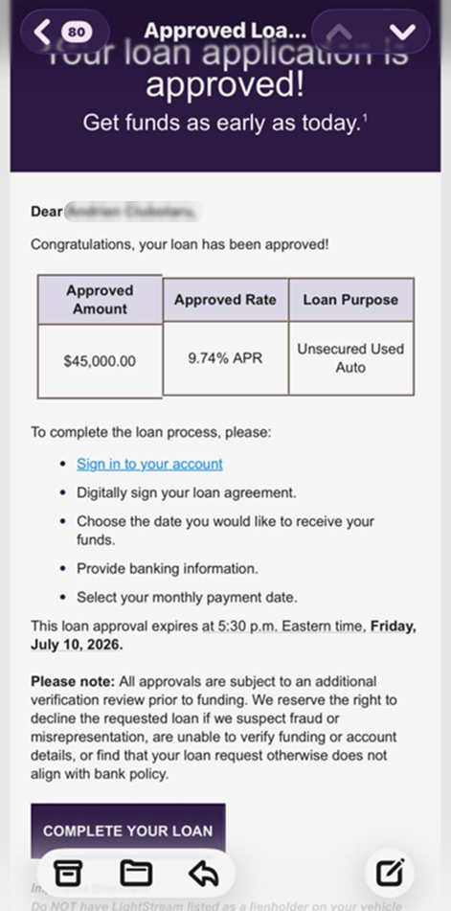451x911 pixels.
Task: Tap the Loan Purpose header cell
Action: coord(350,300)
